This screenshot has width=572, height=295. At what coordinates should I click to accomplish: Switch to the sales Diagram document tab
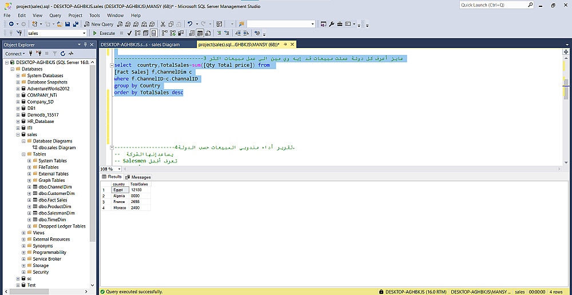tap(141, 45)
